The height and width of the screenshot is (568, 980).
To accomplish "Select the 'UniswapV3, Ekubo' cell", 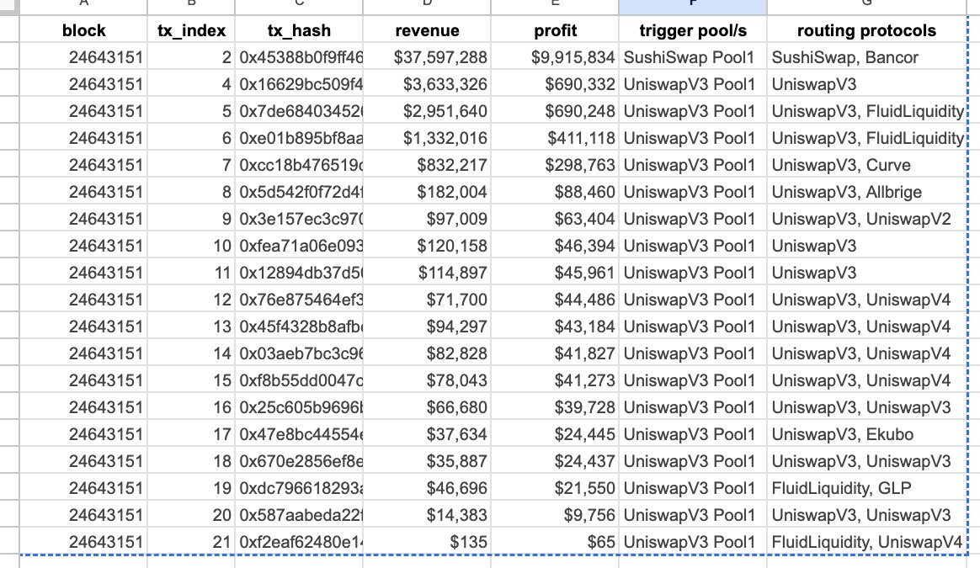I will (867, 433).
